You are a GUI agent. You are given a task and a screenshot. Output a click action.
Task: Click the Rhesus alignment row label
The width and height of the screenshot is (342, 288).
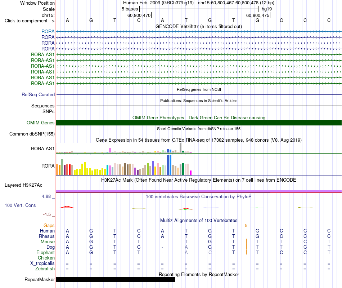click(x=47, y=236)
